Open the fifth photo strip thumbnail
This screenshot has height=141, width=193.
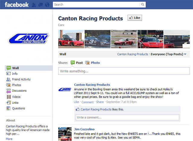177,39
